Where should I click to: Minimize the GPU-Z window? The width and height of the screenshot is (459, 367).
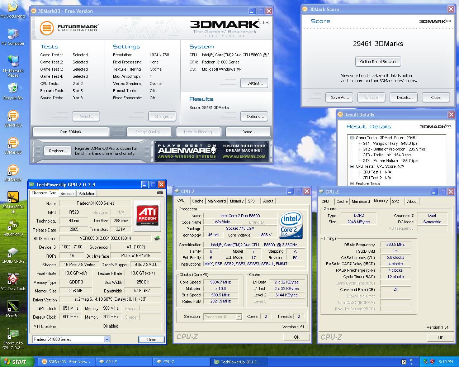coord(145,184)
